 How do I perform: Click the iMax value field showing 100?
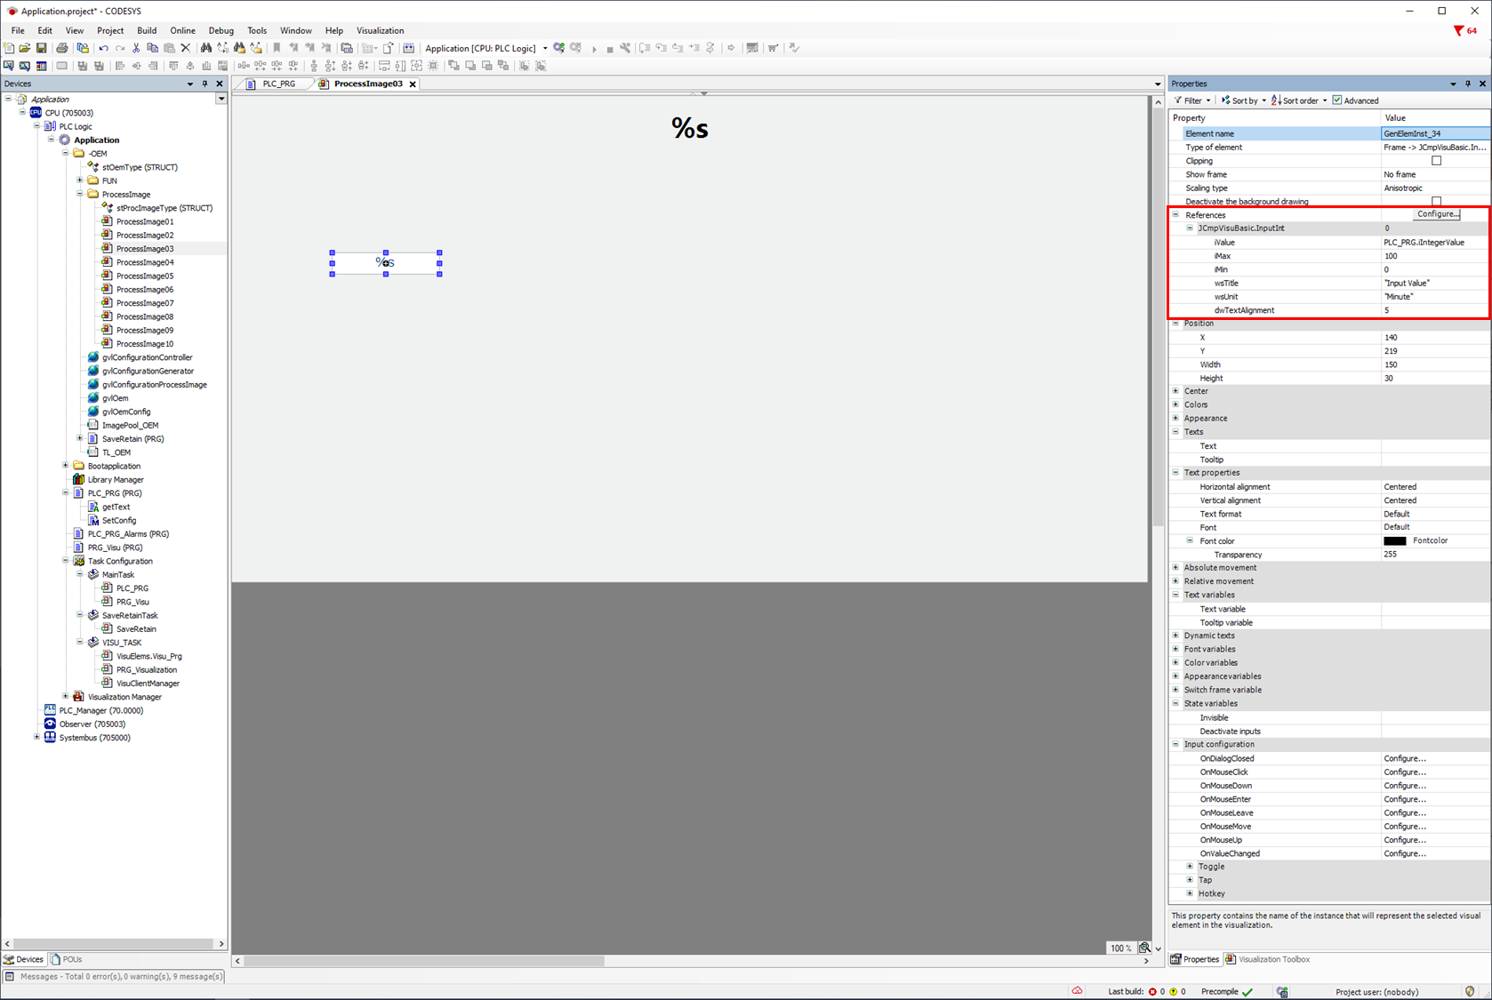pyautogui.click(x=1432, y=256)
